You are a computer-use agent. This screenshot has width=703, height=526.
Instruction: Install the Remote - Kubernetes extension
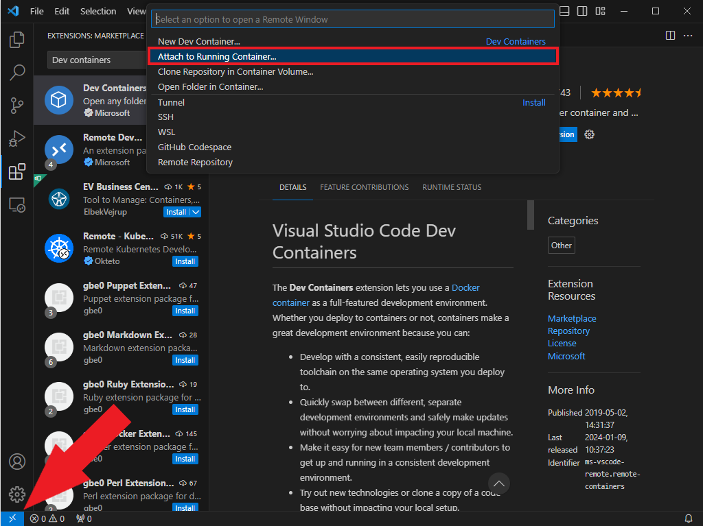(x=185, y=261)
